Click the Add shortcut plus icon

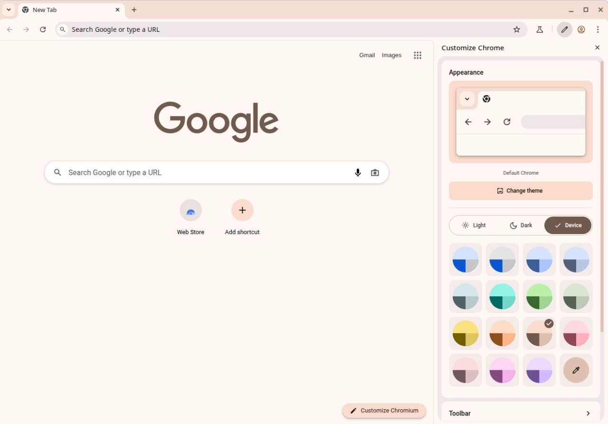coord(242,210)
